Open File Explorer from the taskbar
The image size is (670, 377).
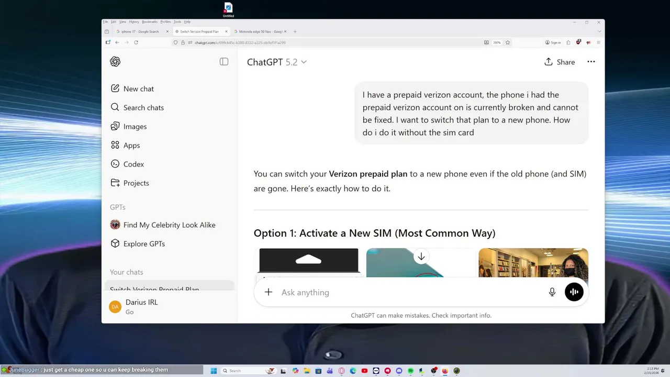[x=307, y=371]
